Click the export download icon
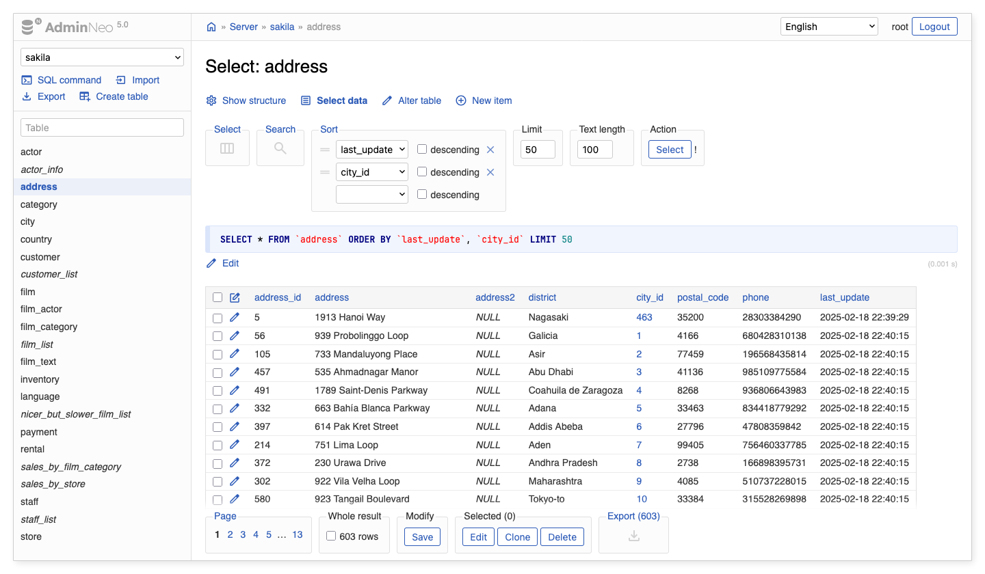Image resolution: width=985 pixels, height=574 pixels. [x=633, y=536]
